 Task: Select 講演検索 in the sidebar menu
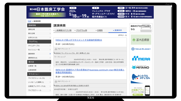pos(39,54)
